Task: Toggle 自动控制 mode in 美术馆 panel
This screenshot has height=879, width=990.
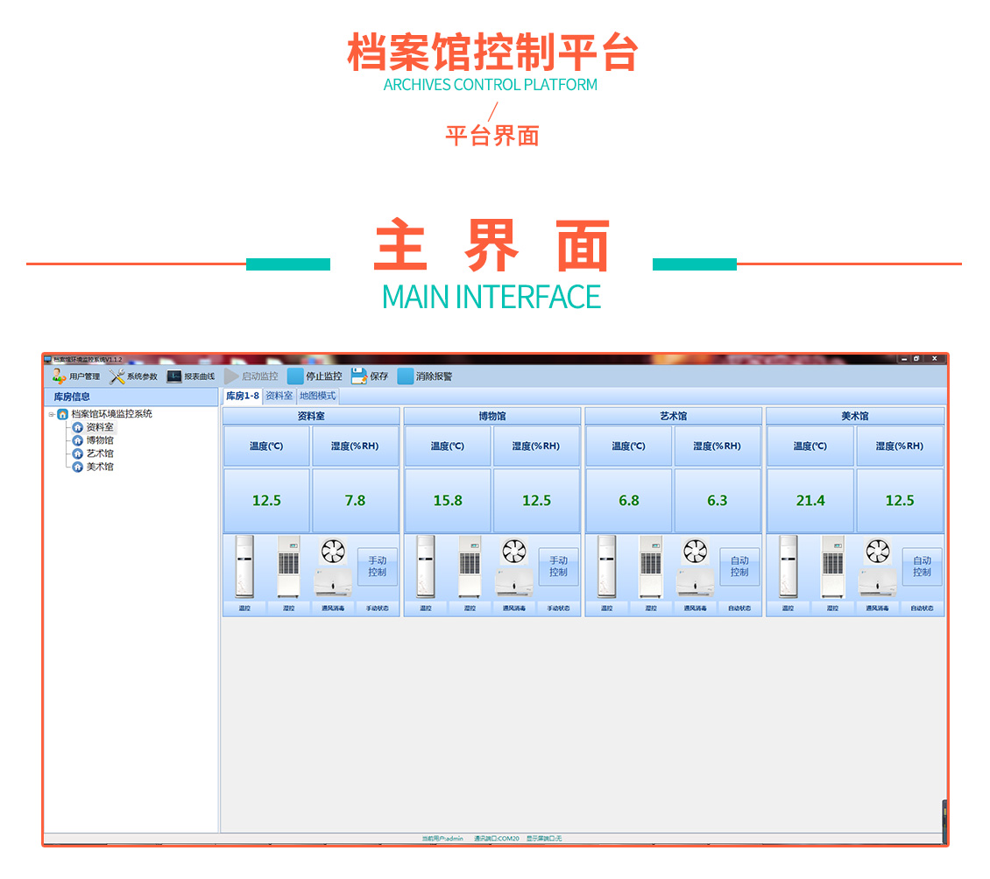Action: [x=922, y=566]
